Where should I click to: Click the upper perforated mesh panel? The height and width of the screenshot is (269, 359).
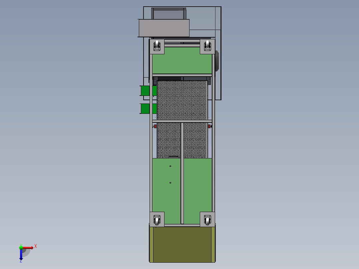pyautogui.click(x=181, y=100)
